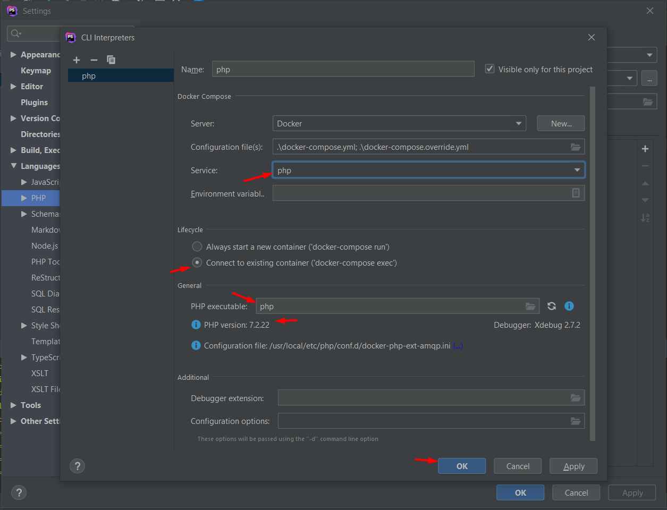667x510 pixels.
Task: Copy the selected interpreter configuration
Action: pyautogui.click(x=111, y=60)
